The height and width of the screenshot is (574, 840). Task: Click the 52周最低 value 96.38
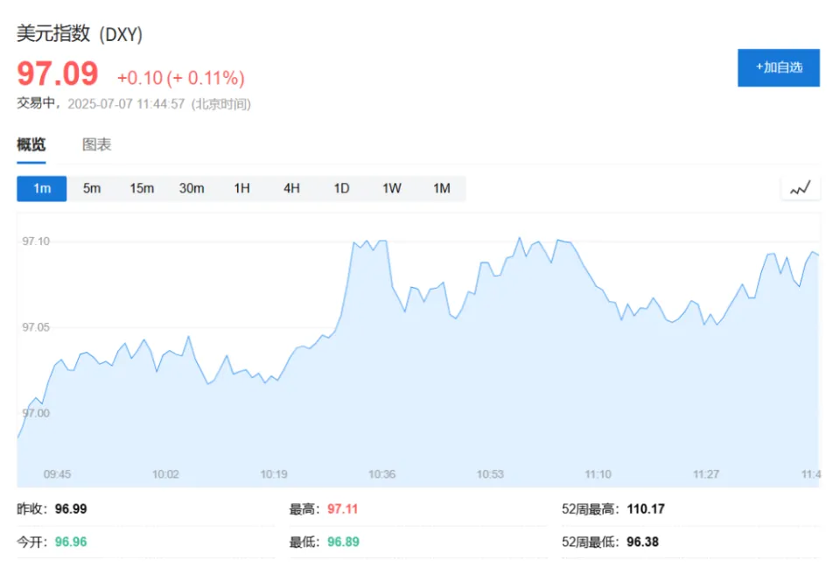[x=643, y=542]
